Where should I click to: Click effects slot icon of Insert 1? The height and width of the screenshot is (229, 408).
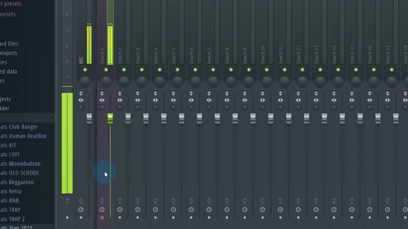click(x=102, y=201)
